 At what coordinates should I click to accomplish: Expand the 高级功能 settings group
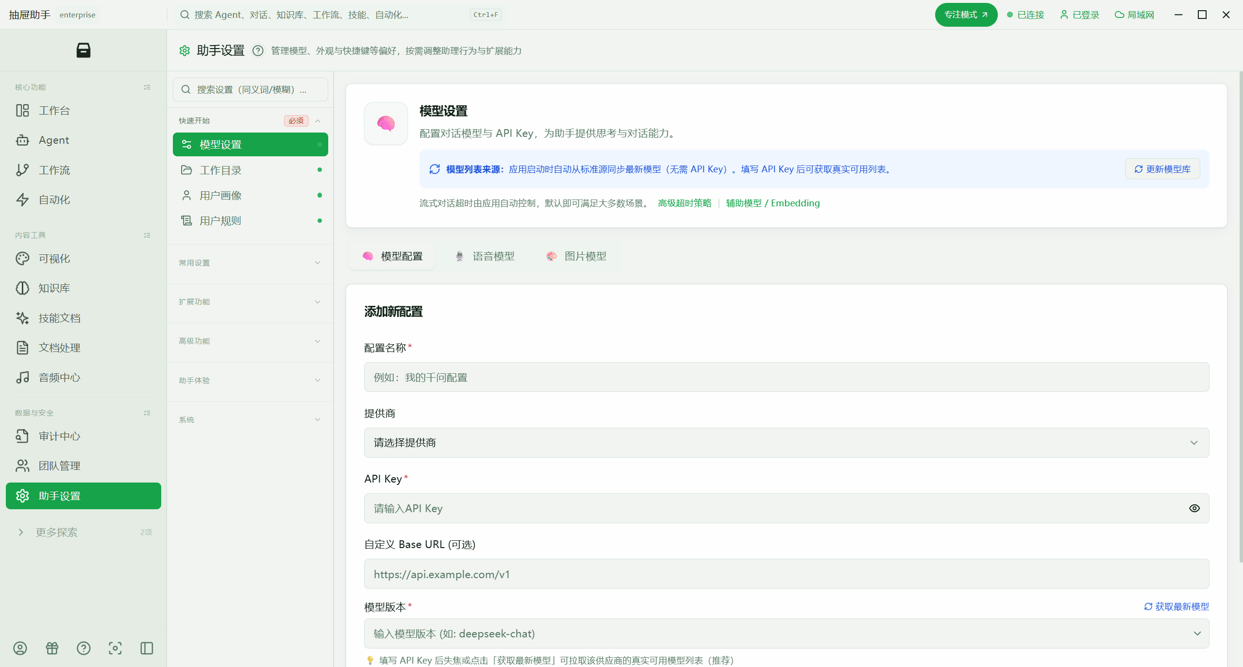(x=251, y=341)
